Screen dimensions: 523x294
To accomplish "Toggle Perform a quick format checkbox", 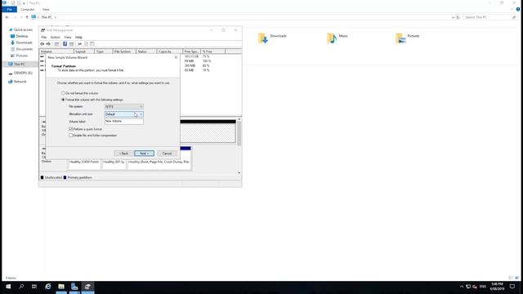I will click(71, 129).
